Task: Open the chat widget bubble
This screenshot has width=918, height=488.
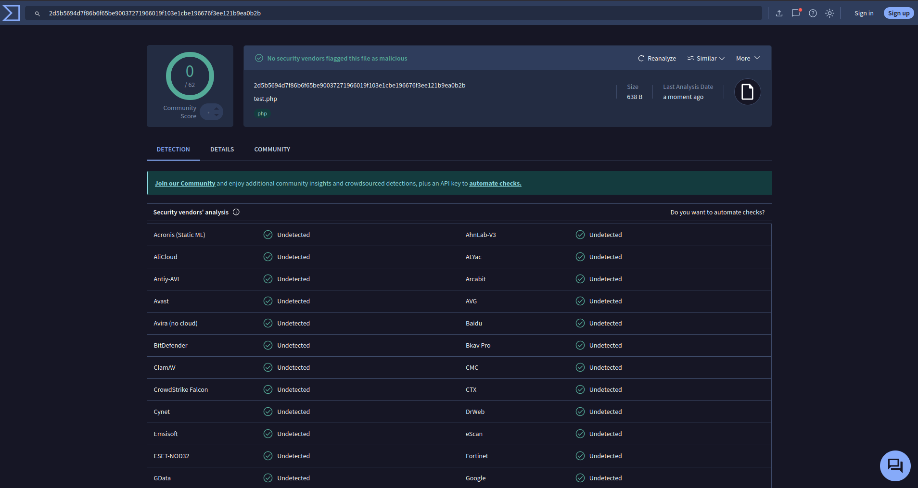Action: (x=895, y=465)
